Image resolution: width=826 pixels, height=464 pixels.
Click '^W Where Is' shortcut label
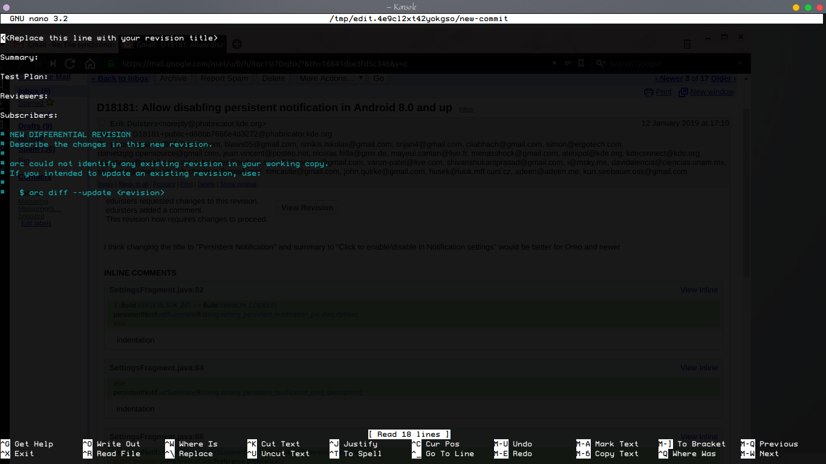(191, 444)
